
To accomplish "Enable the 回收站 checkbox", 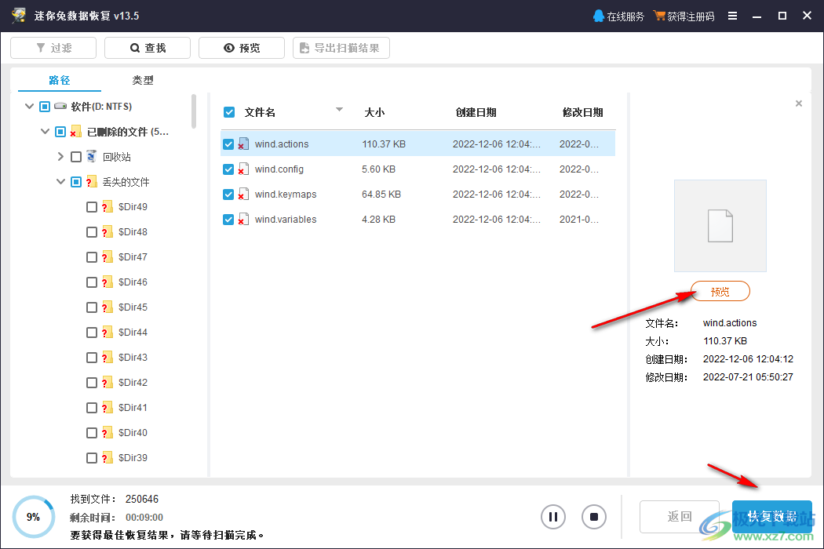I will [75, 156].
